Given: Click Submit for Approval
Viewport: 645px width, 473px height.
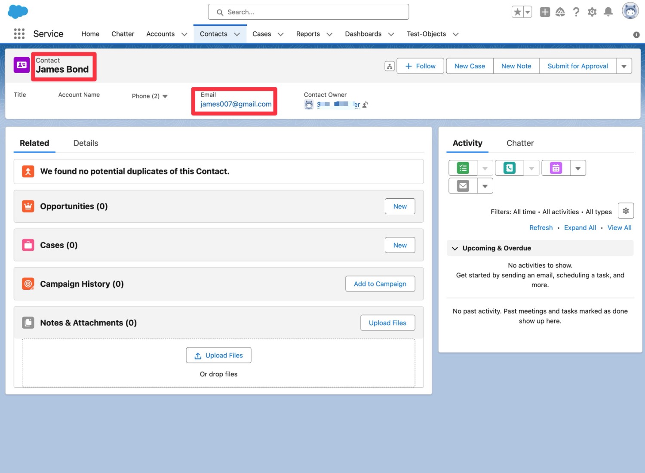Looking at the screenshot, I should (x=578, y=66).
